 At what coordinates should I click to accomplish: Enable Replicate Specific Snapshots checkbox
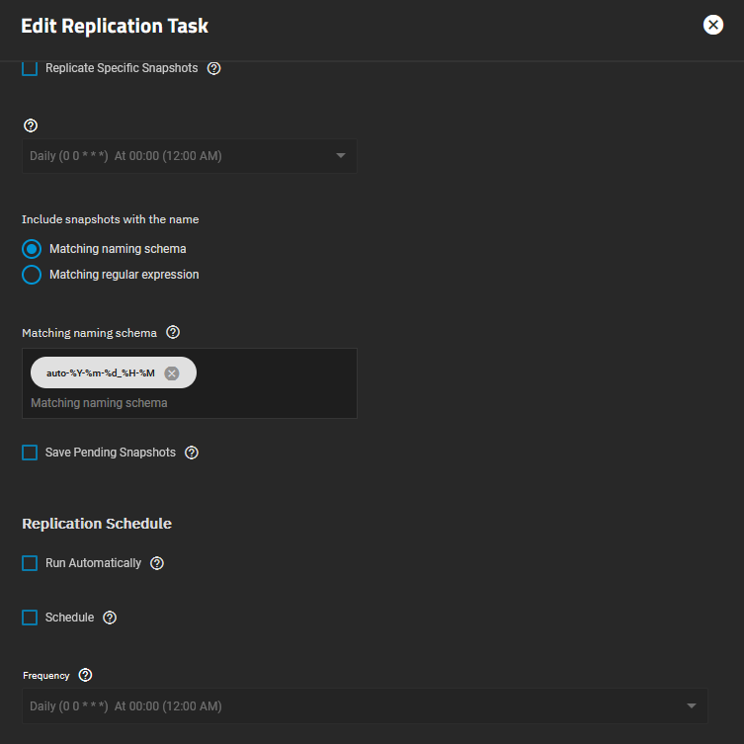[x=30, y=69]
